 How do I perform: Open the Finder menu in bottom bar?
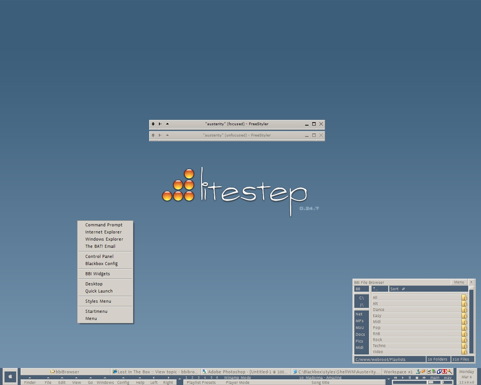click(x=30, y=382)
